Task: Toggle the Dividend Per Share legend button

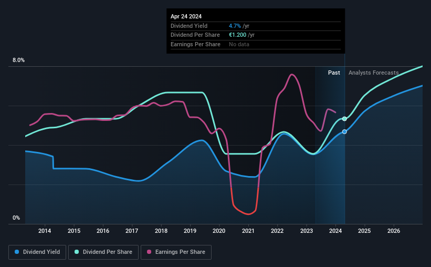Action: pos(103,252)
